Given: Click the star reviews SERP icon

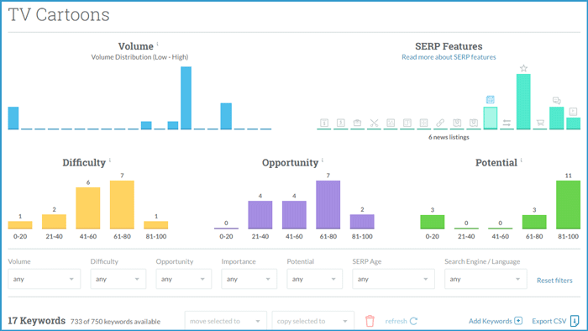Looking at the screenshot, I should [523, 68].
